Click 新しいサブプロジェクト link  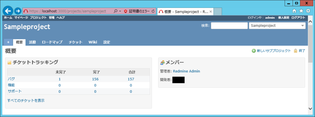[274, 51]
